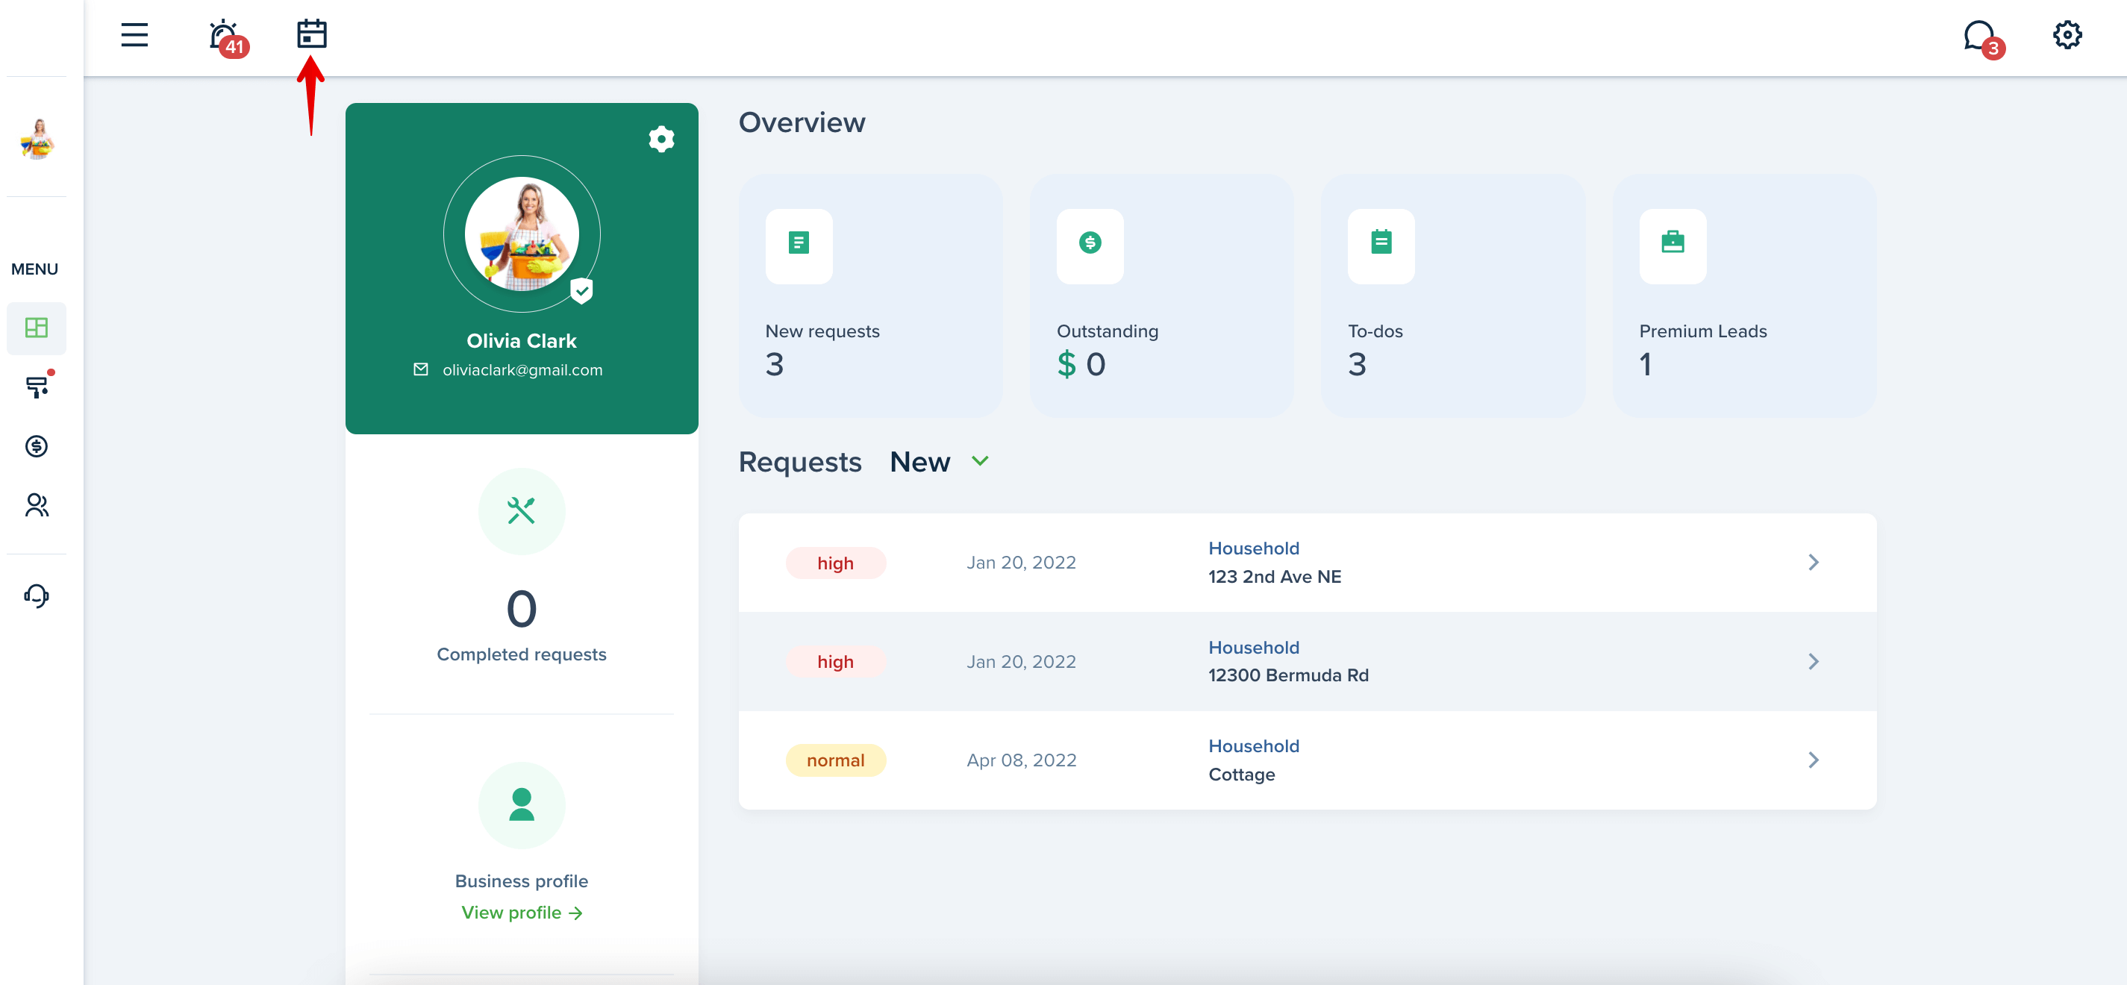The width and height of the screenshot is (2127, 985).
Task: Click the Cottage address text
Action: (1241, 775)
